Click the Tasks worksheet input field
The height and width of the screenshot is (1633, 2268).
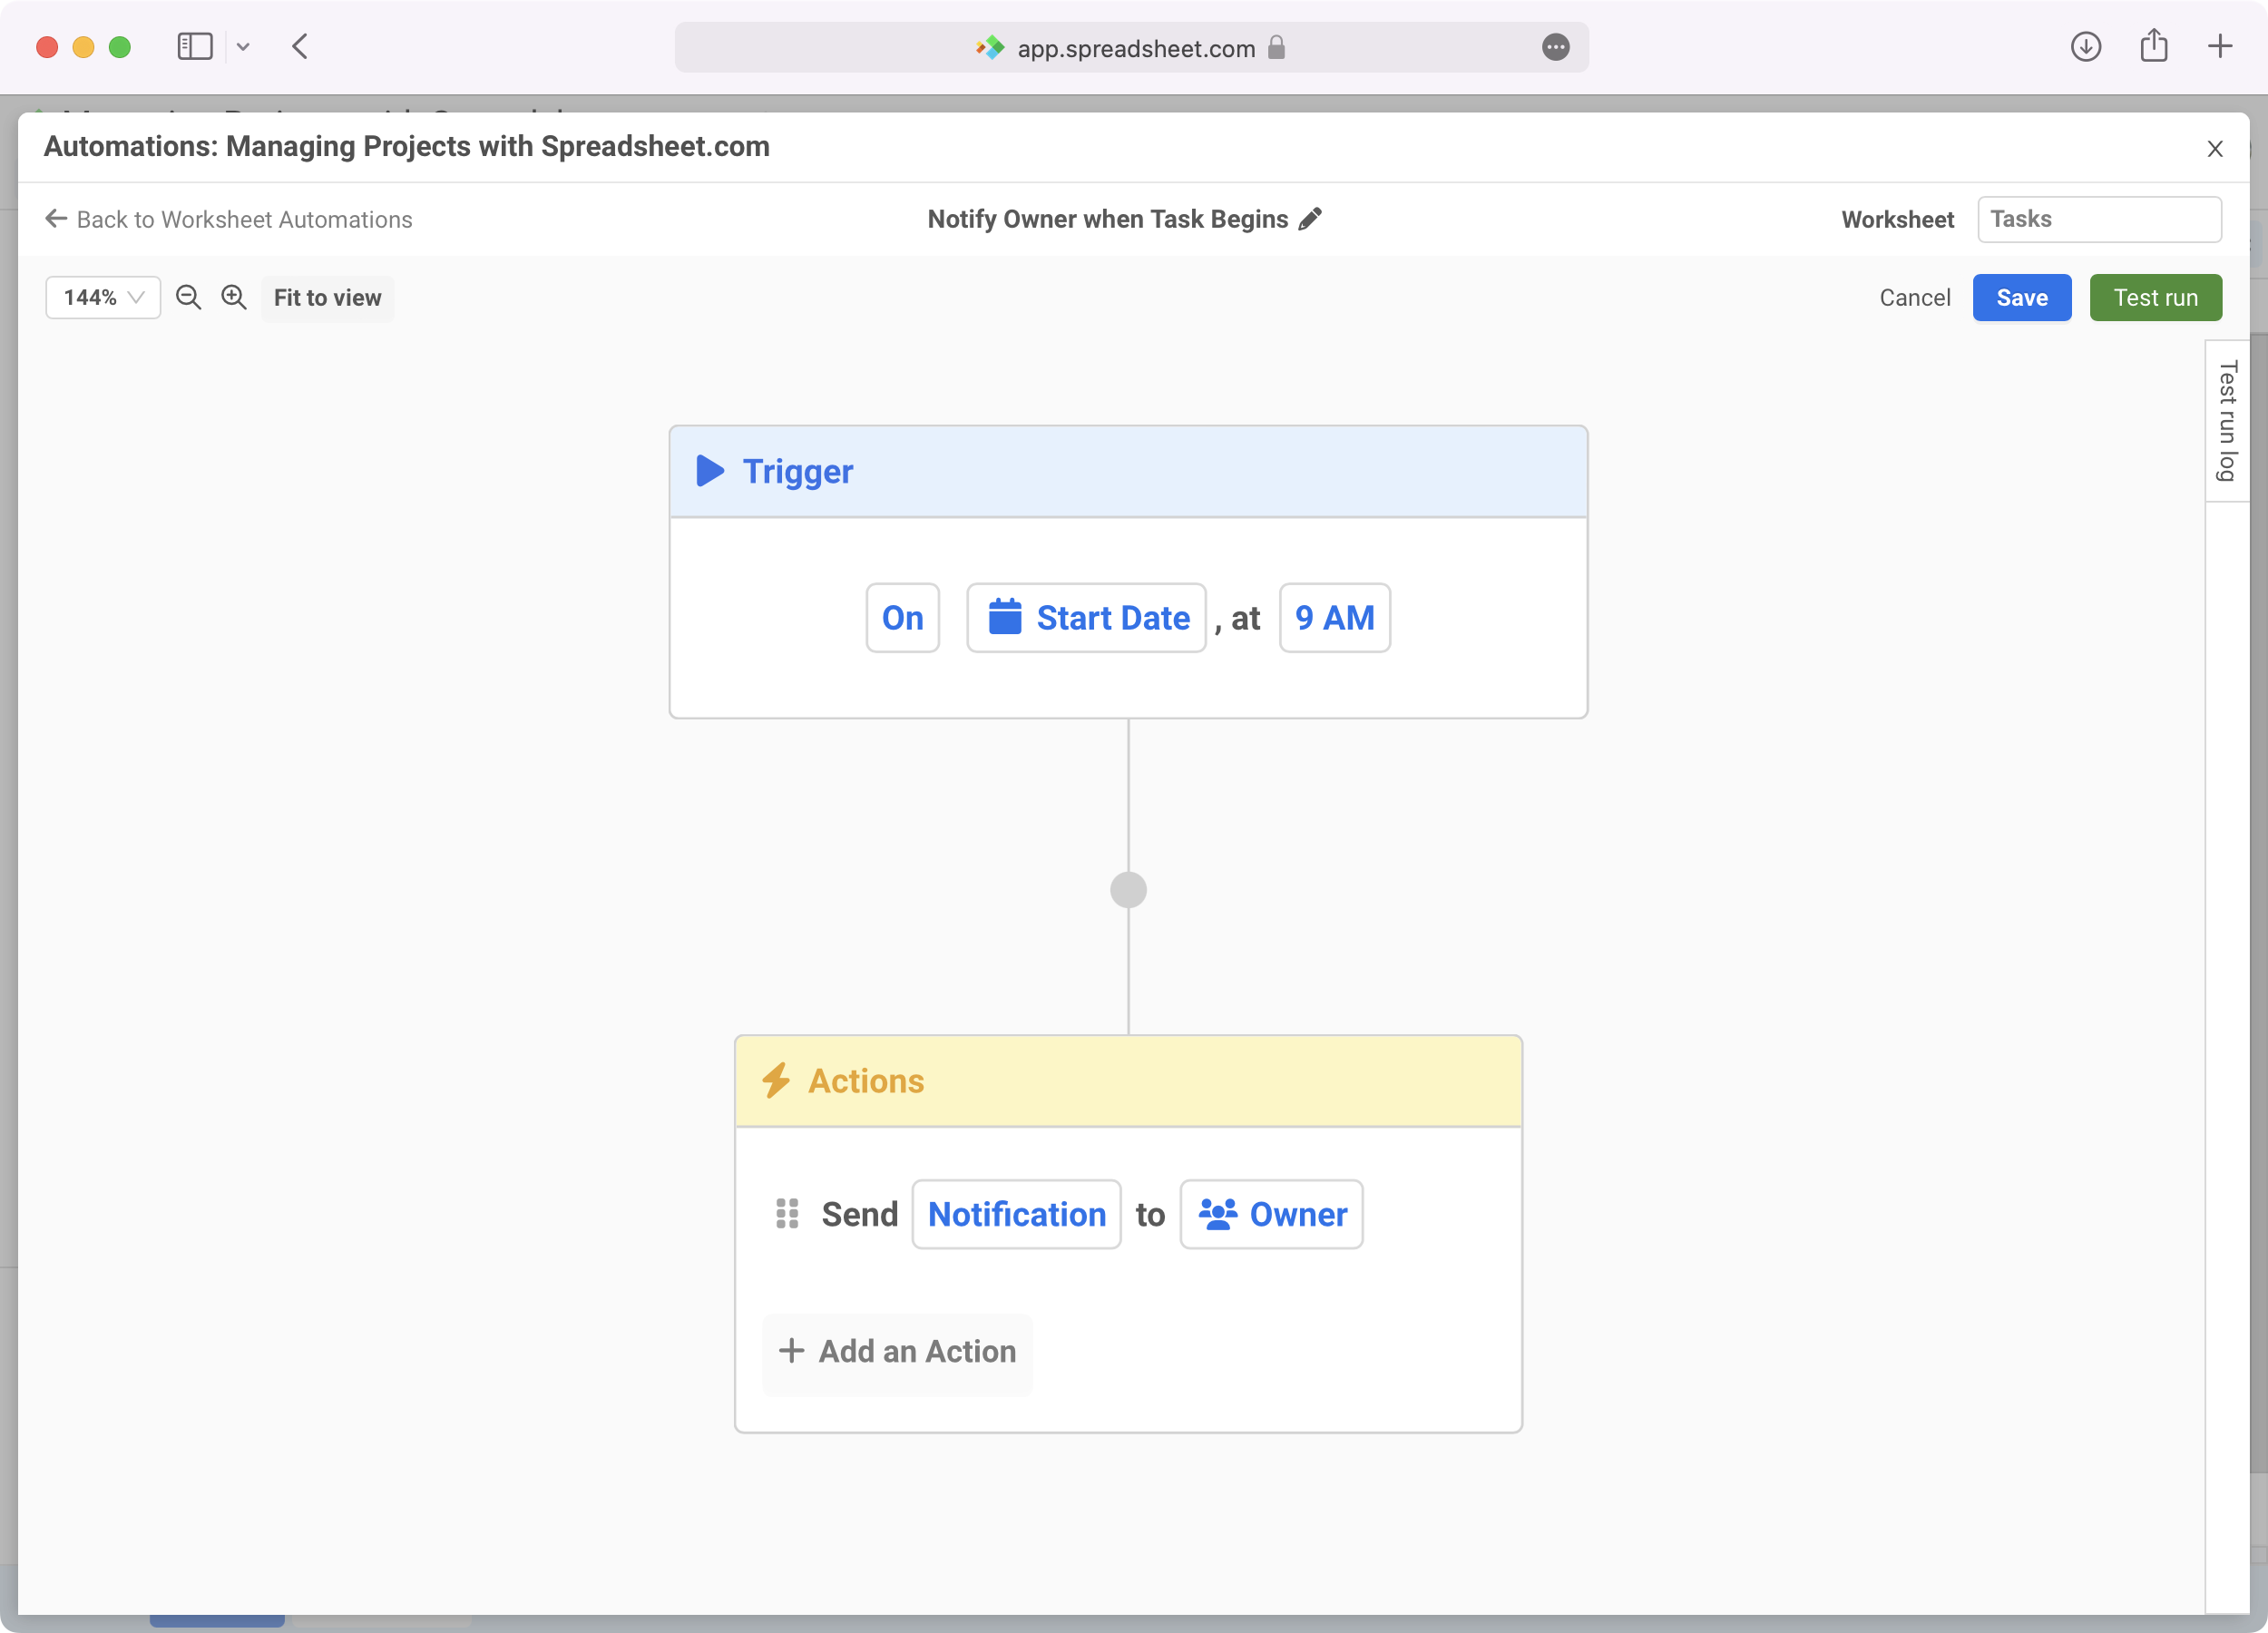[2099, 219]
